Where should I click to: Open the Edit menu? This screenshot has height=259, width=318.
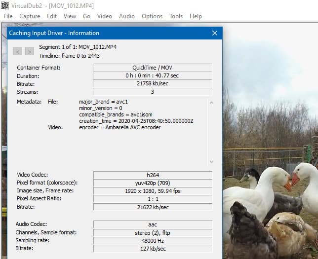coord(52,16)
